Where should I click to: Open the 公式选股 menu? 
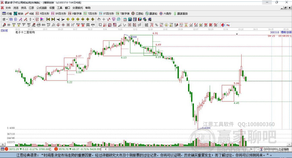[42, 8]
